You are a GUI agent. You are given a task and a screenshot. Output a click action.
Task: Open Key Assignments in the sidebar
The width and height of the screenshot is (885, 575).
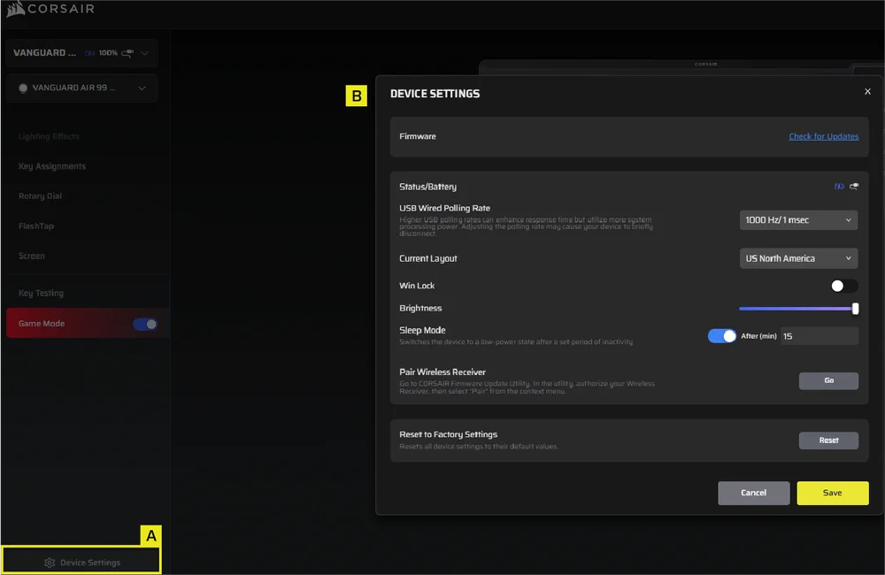[x=52, y=166]
